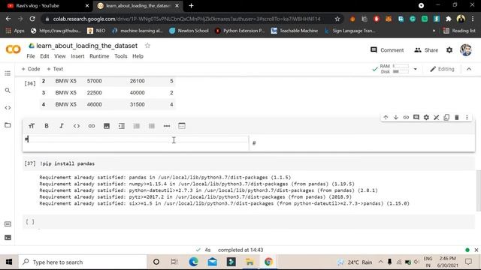Select the empty code cell at bottom
The width and height of the screenshot is (481, 270).
pyautogui.click(x=249, y=222)
